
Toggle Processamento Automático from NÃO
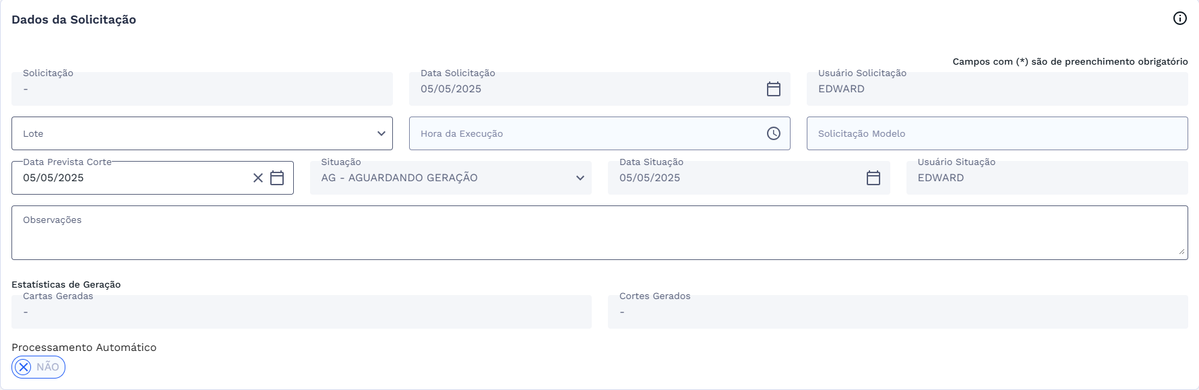38,366
